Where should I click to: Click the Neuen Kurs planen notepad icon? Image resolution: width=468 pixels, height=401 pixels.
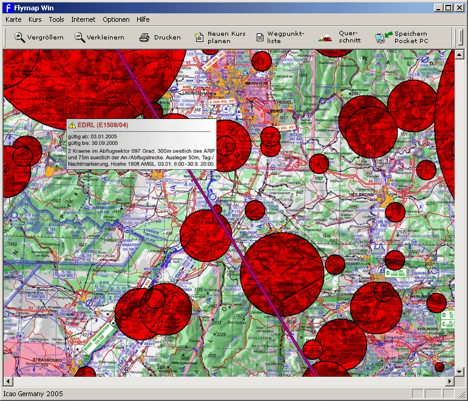click(x=198, y=37)
